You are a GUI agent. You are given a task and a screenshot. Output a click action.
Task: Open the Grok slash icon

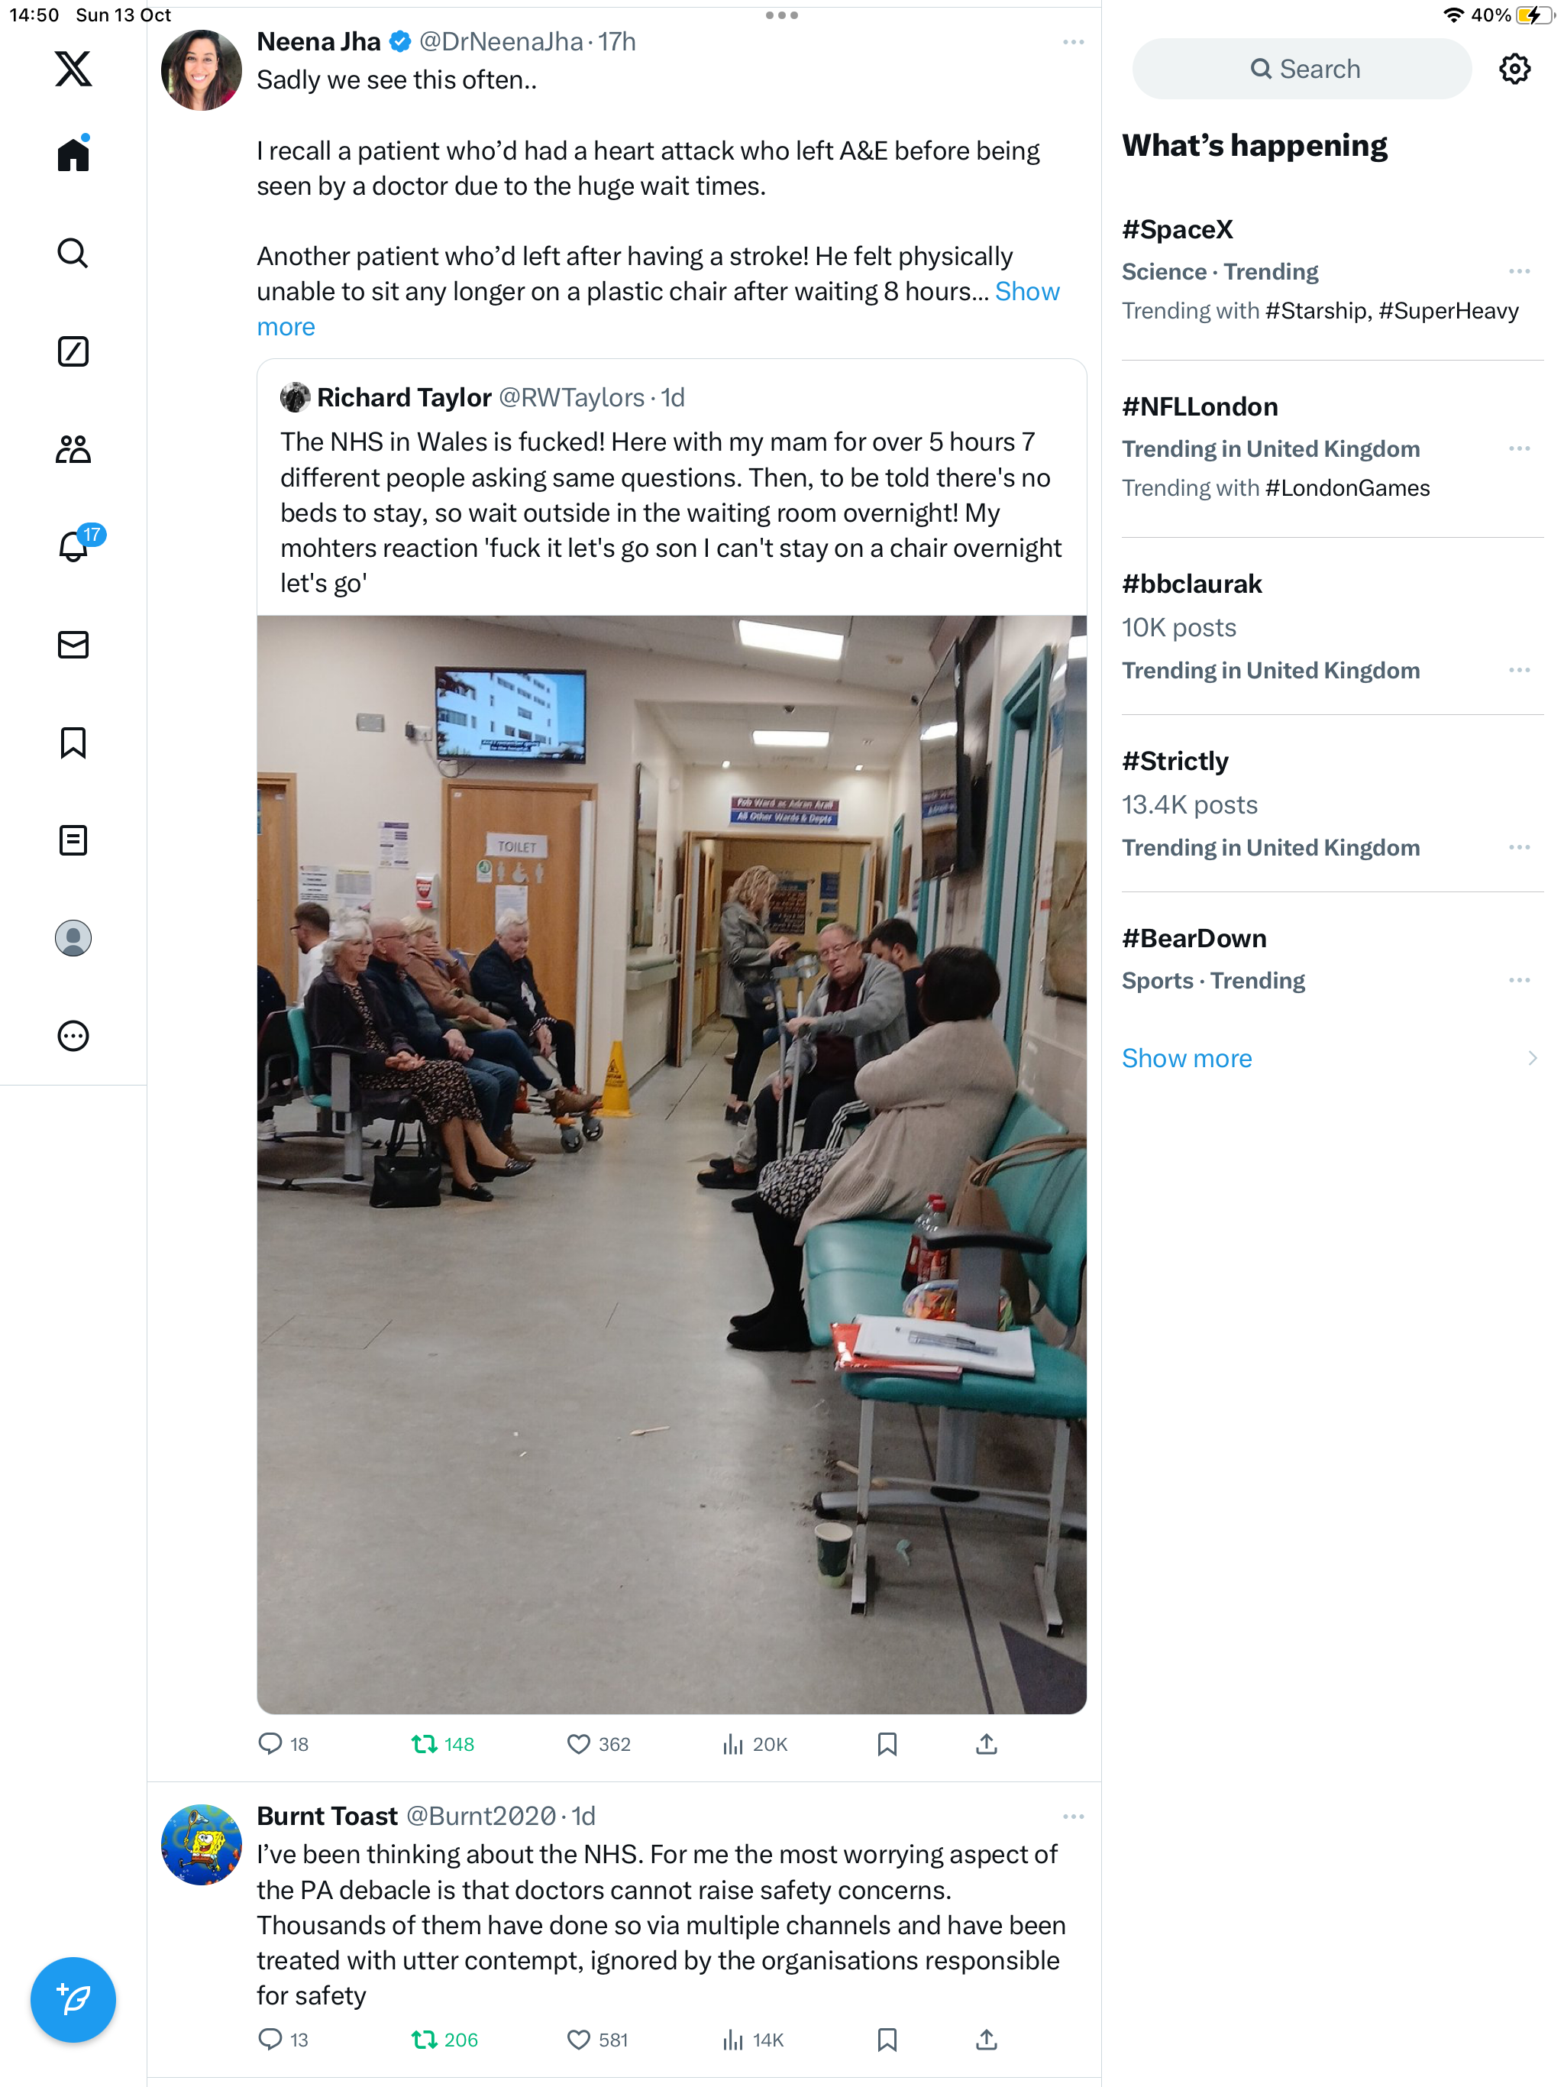(73, 351)
